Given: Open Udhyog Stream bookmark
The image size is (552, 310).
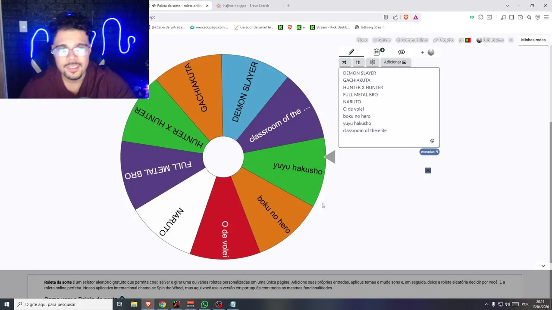Looking at the screenshot, I should (x=370, y=27).
